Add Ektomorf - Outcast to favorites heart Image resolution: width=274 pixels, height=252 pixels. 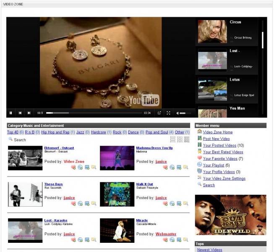pos(73,167)
